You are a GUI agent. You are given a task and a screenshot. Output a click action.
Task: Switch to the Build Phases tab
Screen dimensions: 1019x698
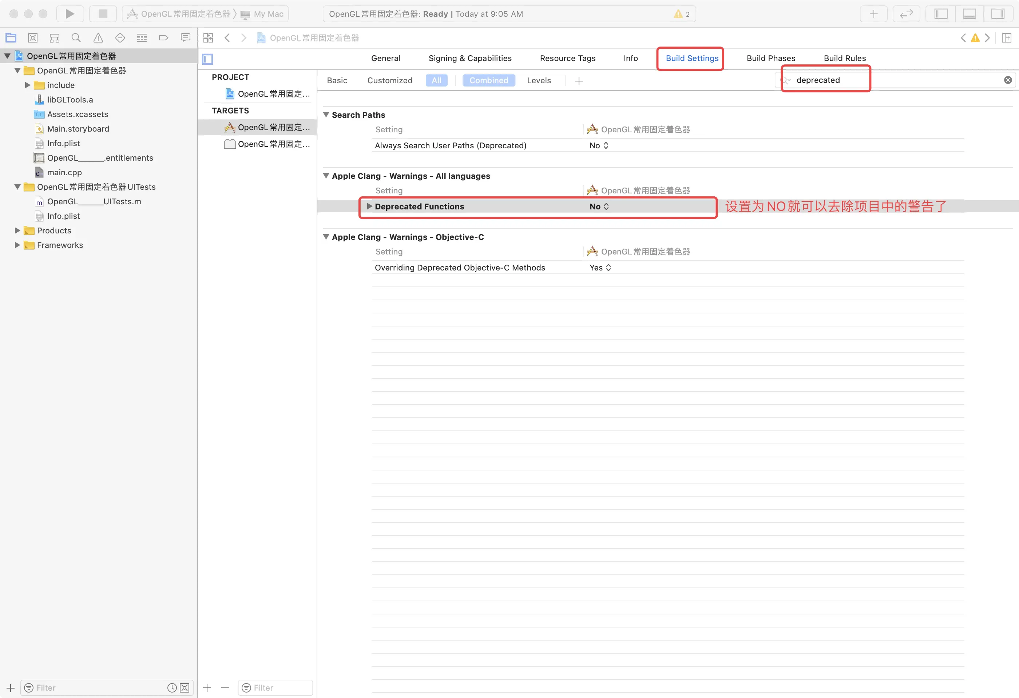(x=770, y=58)
